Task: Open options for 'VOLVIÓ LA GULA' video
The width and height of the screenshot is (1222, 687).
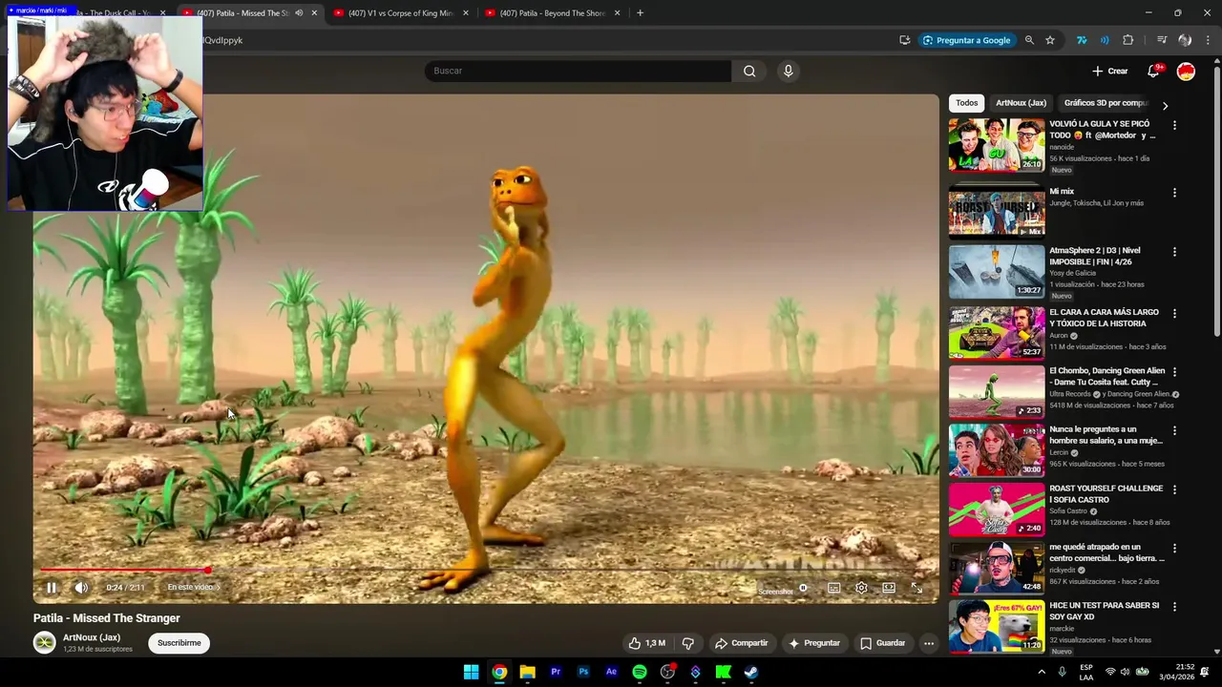Action: point(1174,125)
